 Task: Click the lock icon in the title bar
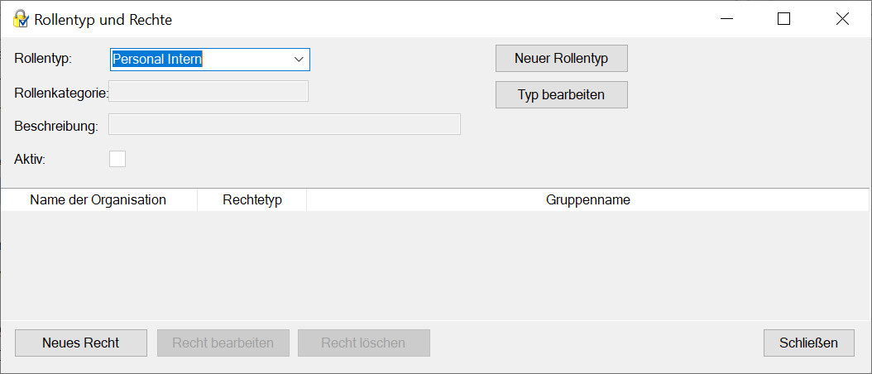click(x=21, y=19)
